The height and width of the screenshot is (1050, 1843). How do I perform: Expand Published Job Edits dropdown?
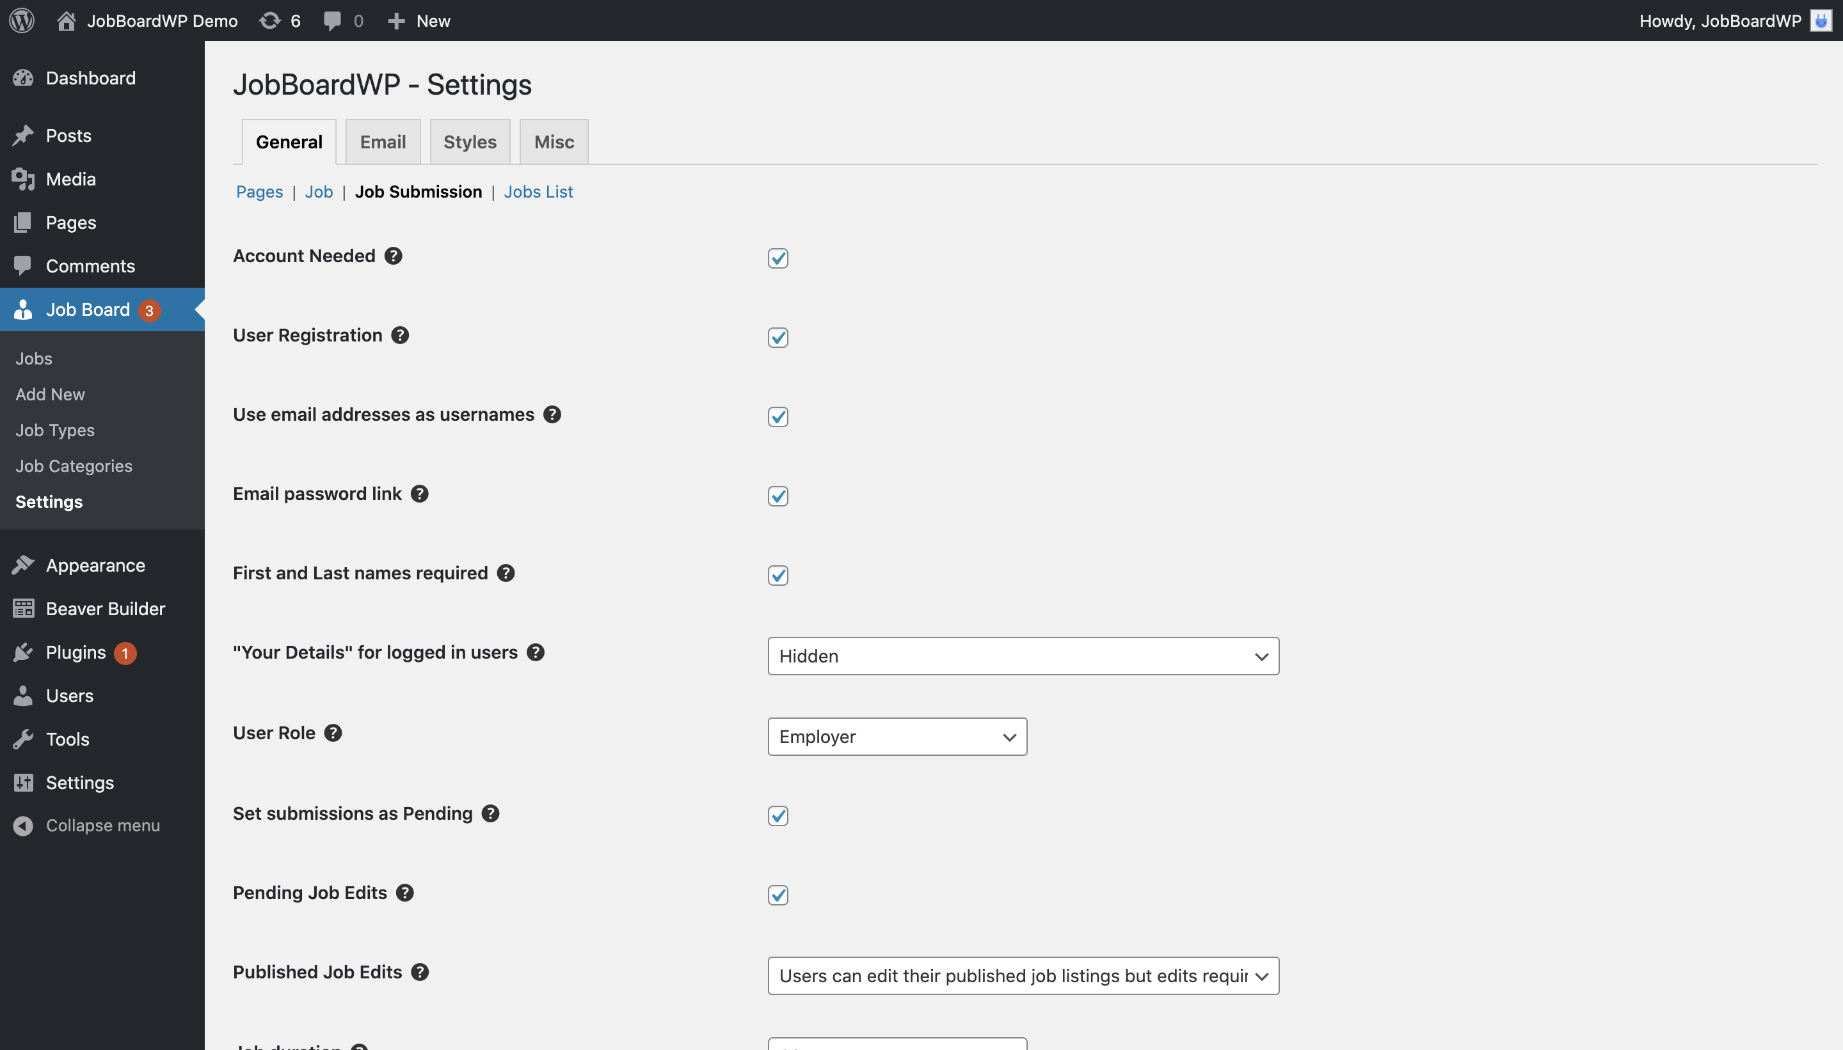click(x=1023, y=975)
